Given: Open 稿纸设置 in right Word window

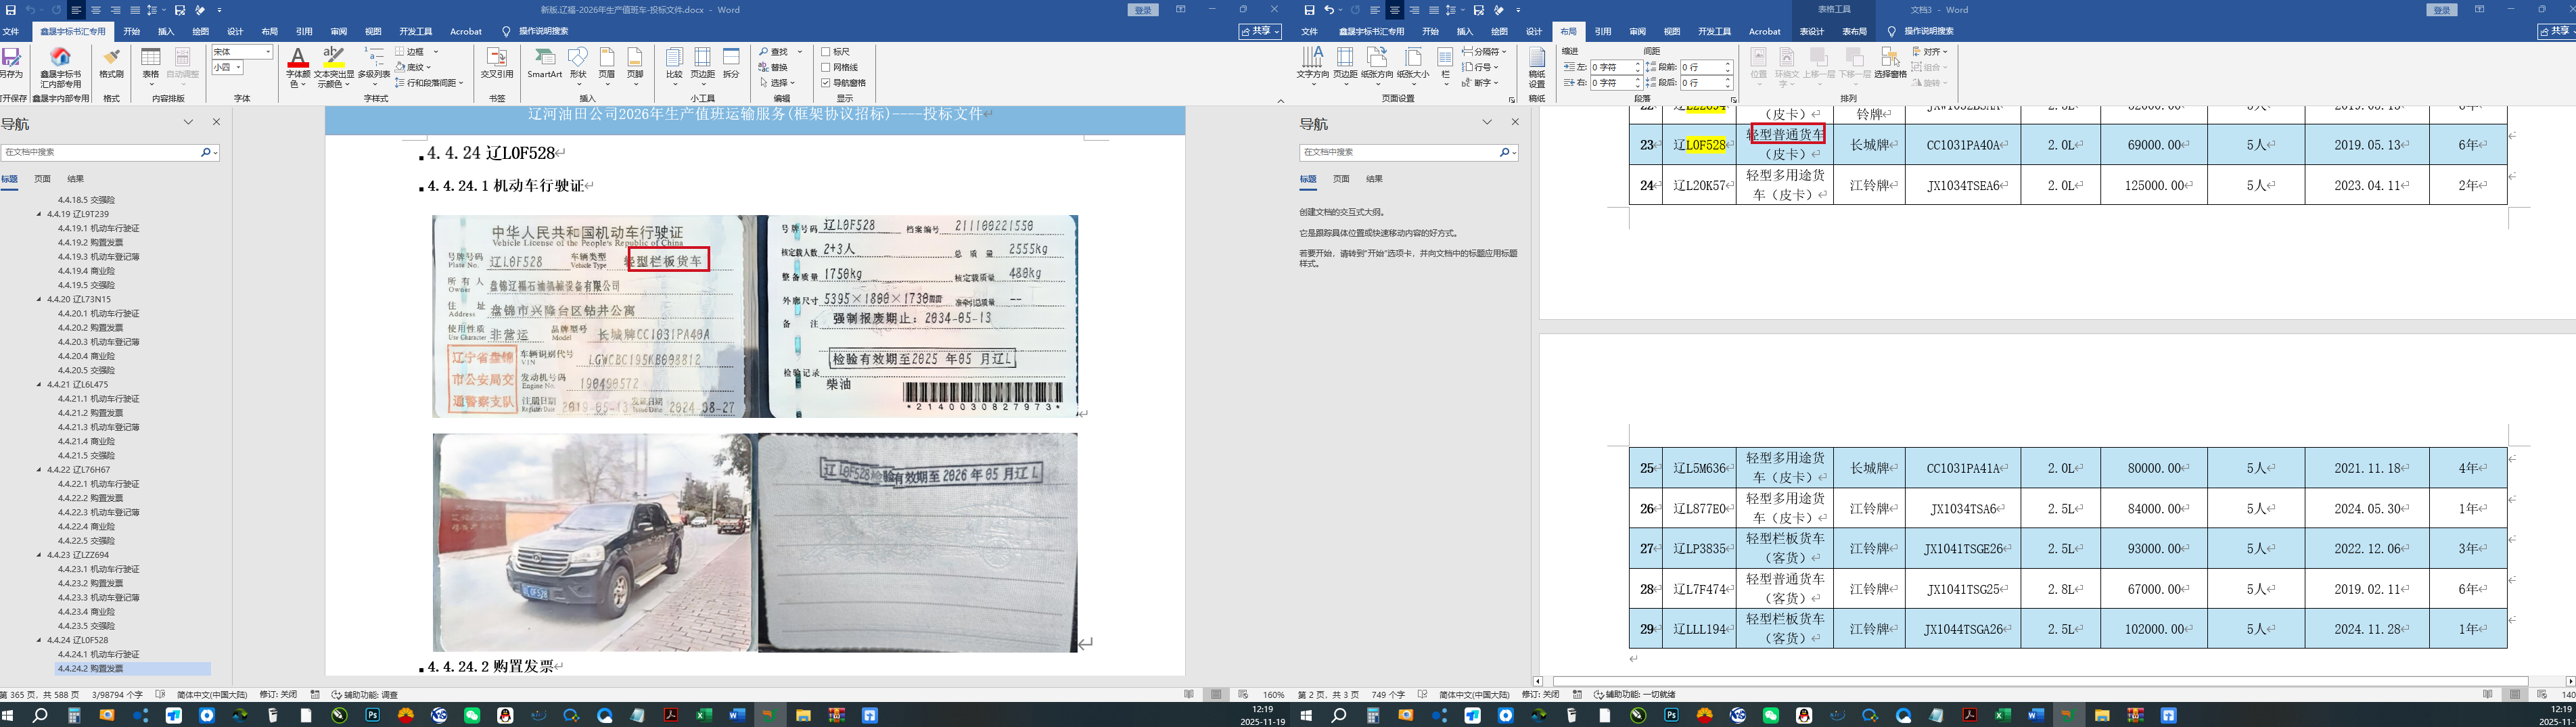Looking at the screenshot, I should [x=1537, y=68].
